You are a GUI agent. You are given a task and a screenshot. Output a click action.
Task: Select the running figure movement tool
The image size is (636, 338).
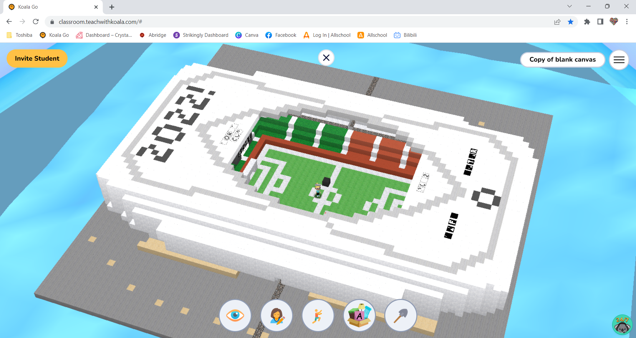[x=318, y=315]
